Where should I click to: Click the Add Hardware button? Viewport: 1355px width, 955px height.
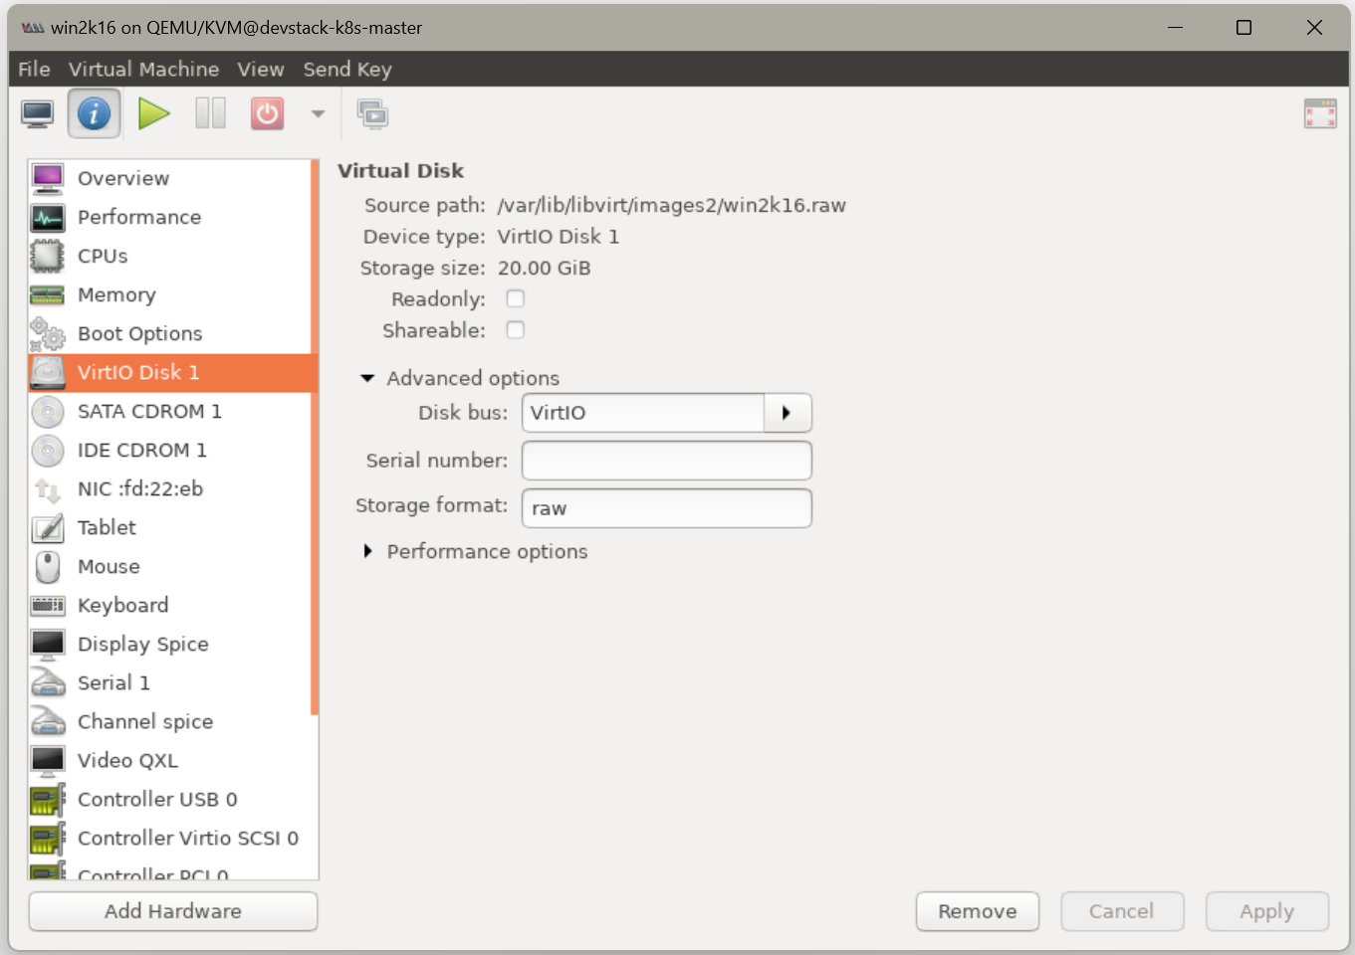point(173,911)
